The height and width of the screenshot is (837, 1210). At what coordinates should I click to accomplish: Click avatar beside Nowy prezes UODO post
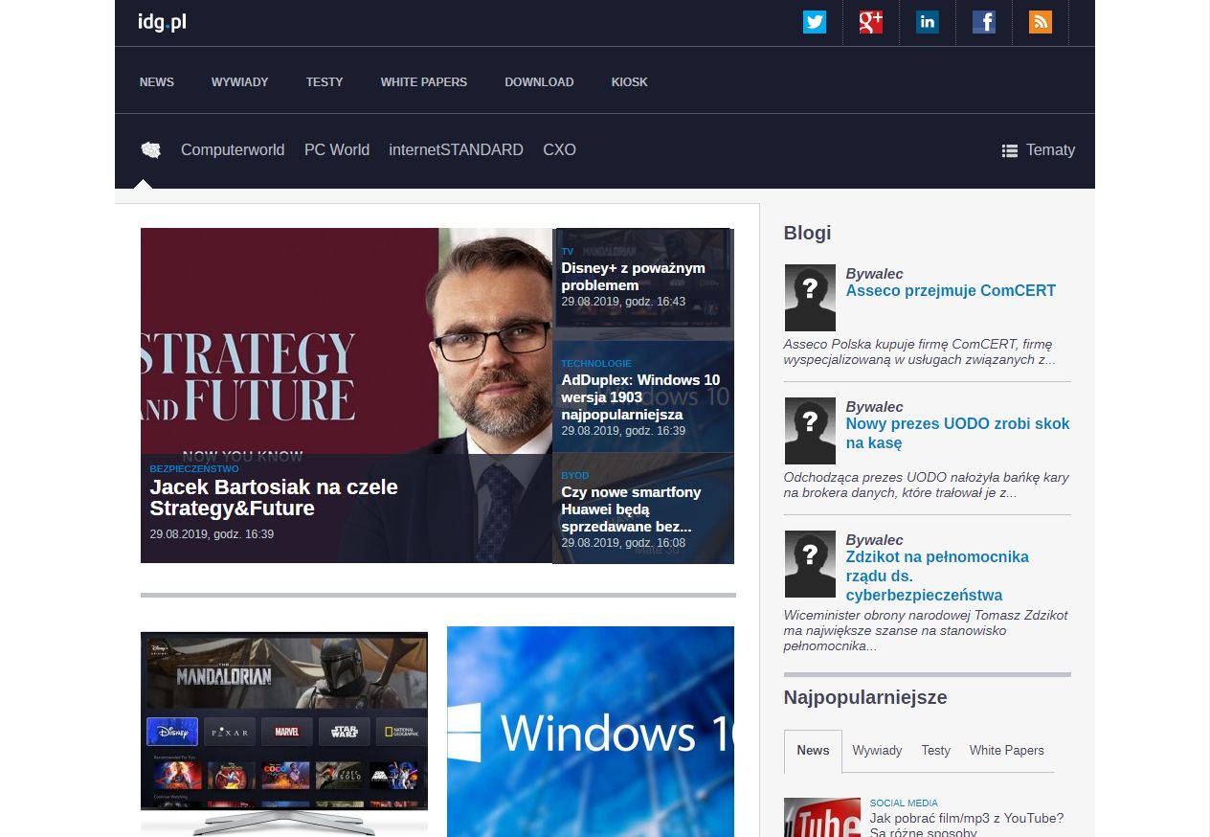(810, 431)
